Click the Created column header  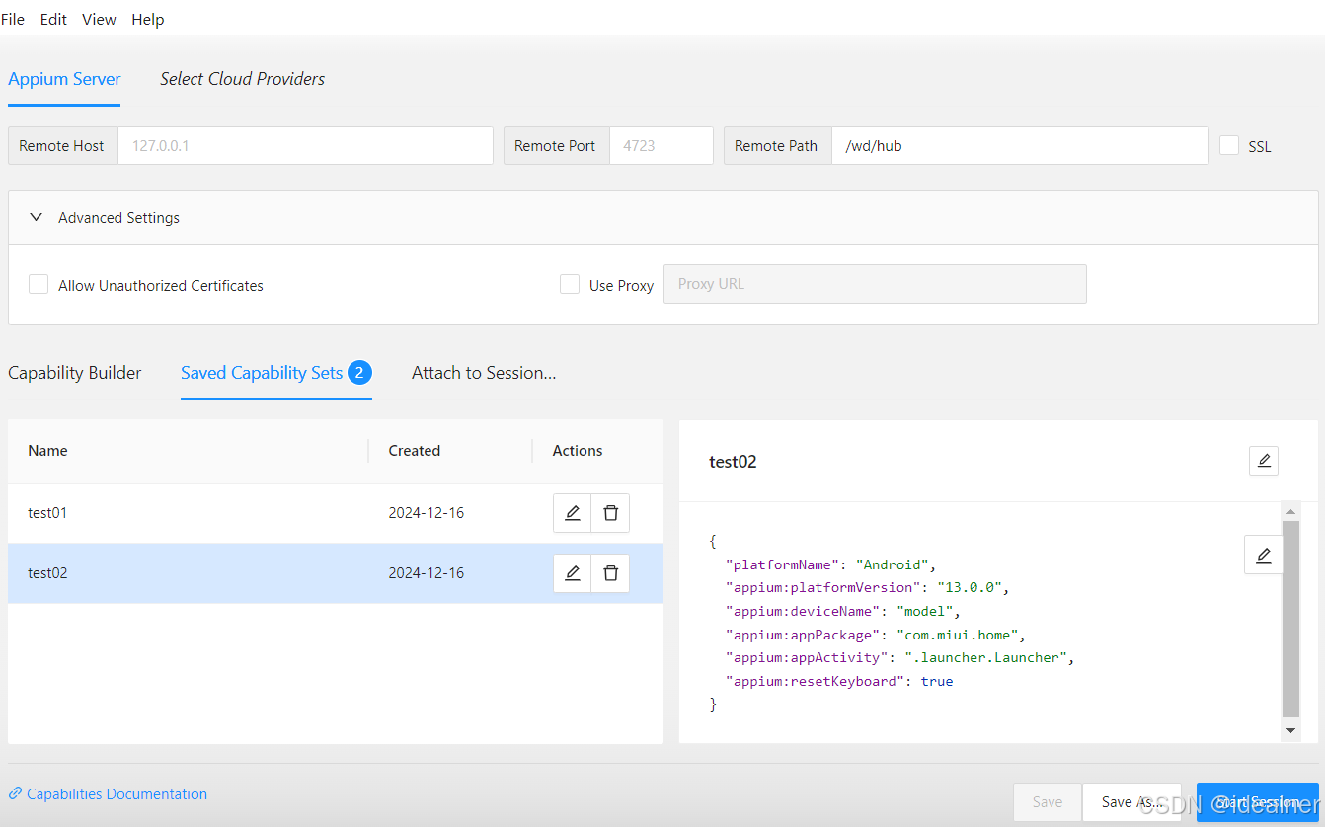(x=415, y=451)
